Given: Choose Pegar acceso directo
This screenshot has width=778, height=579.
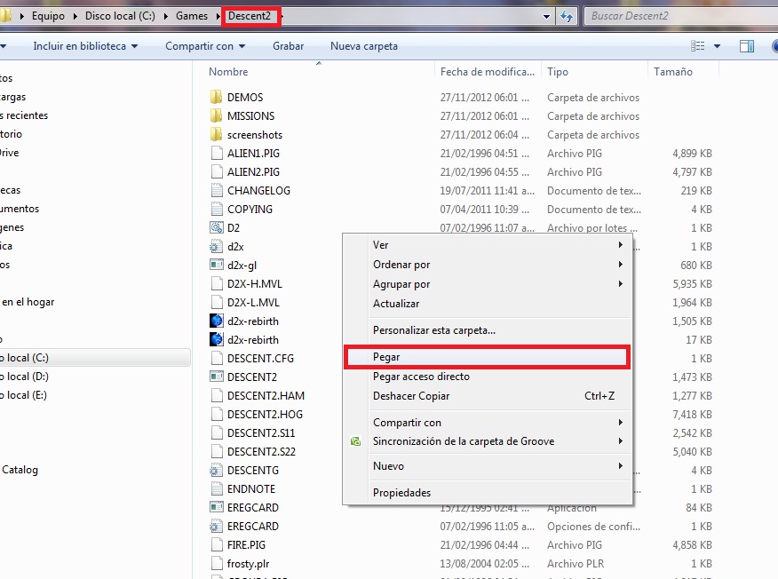Looking at the screenshot, I should (421, 377).
